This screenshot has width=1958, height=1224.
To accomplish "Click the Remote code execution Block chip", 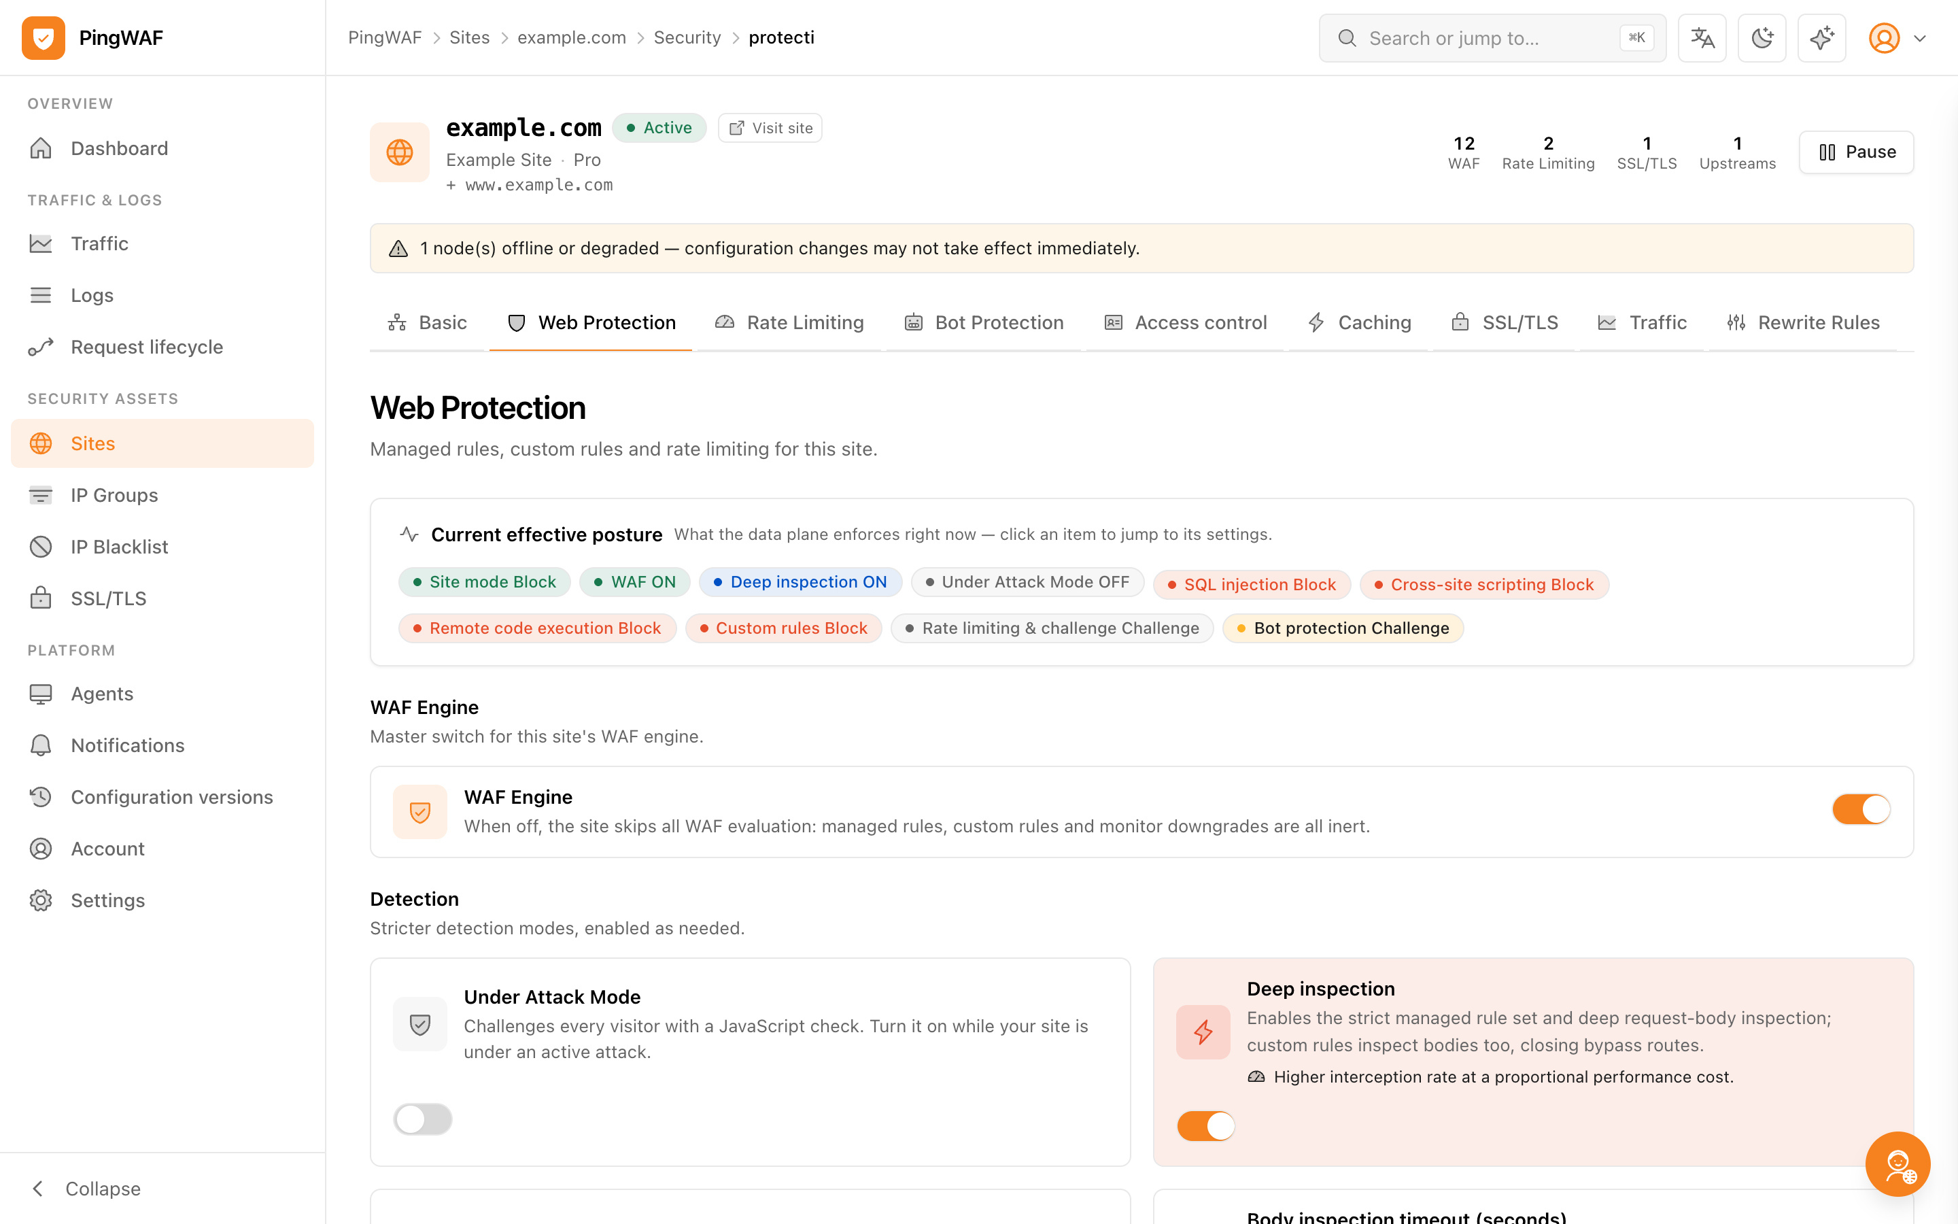I will (x=537, y=628).
